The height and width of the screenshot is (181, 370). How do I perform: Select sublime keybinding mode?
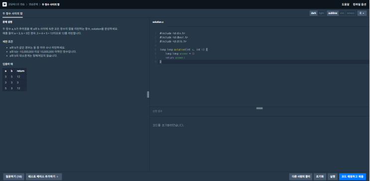tap(333, 13)
